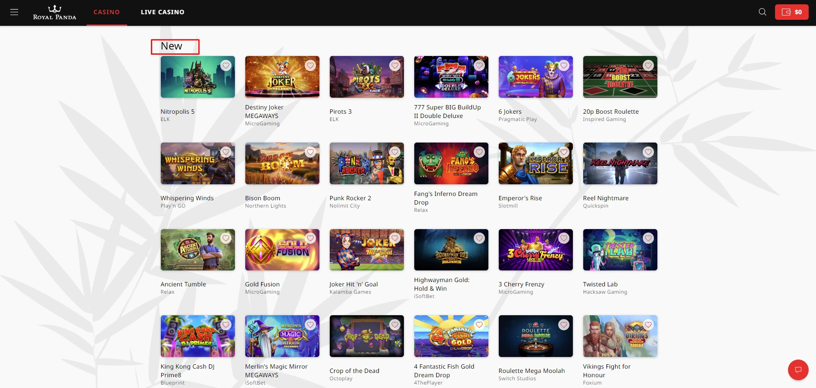Tap heart on 4 Fantastic Fish Gold

click(x=479, y=325)
